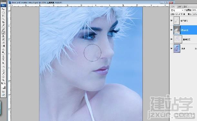Switch to the Channels tab
The image size is (197, 121).
pyautogui.click(x=180, y=7)
